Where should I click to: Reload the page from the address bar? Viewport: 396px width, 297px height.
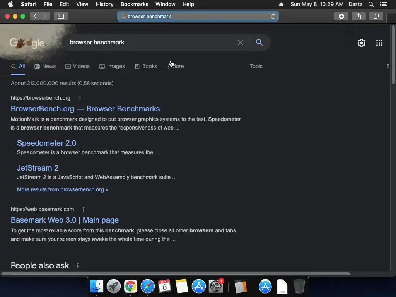pos(273,16)
